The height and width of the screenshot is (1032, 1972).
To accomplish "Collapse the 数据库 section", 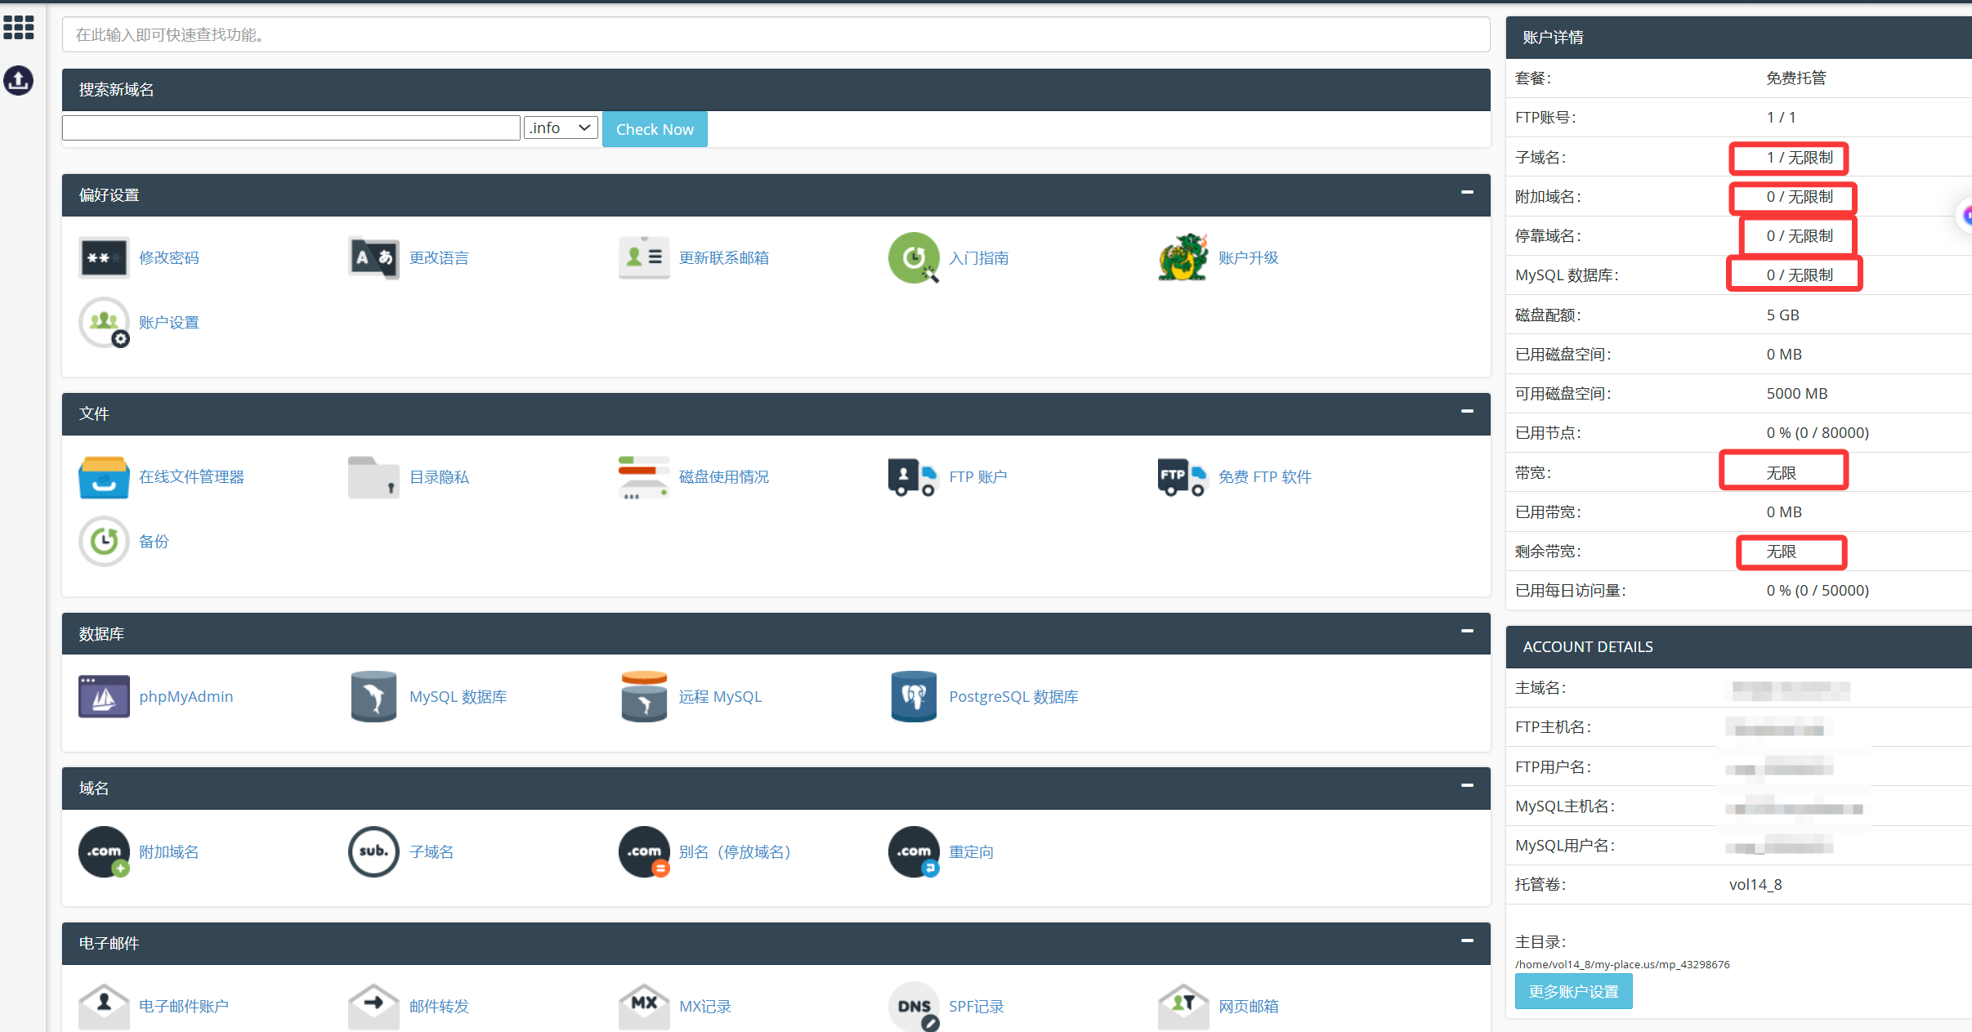I will (x=1467, y=632).
